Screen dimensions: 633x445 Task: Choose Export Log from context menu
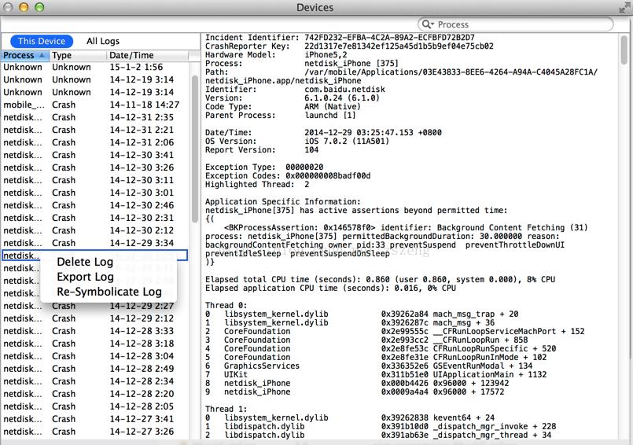[x=85, y=277]
